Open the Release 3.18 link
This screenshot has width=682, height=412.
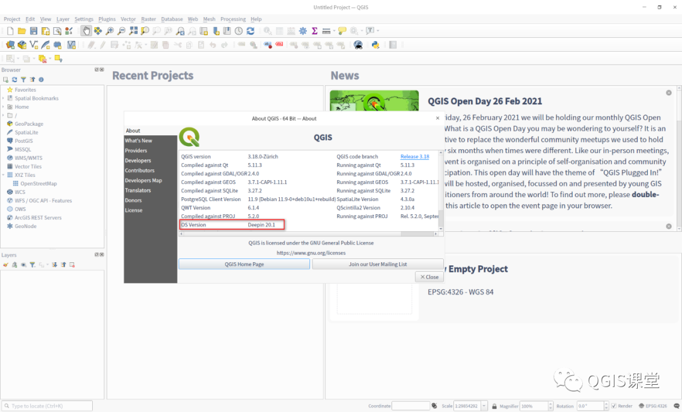coord(414,157)
